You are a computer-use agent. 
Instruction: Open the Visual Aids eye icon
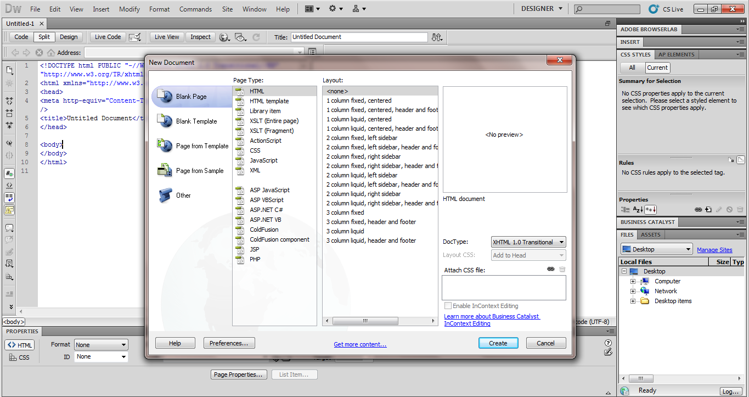click(240, 37)
